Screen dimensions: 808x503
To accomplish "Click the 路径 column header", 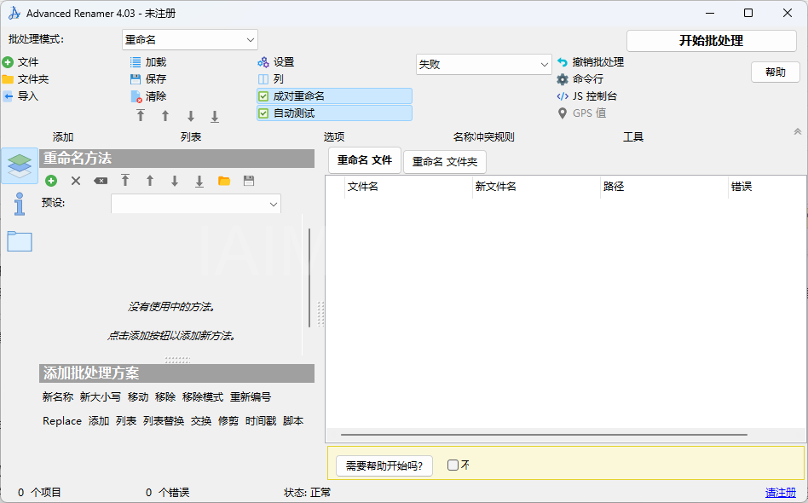I will point(664,187).
